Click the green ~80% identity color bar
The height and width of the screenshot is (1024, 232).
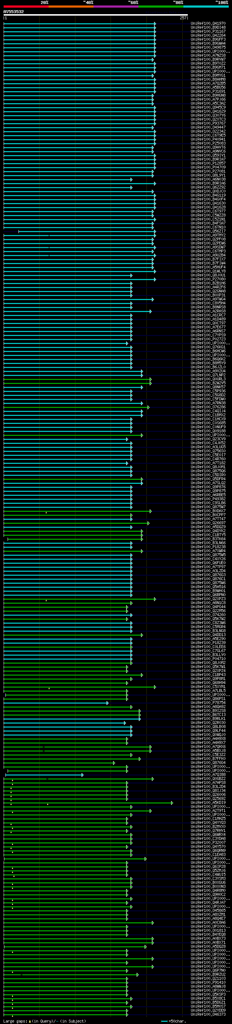coord(161,7)
